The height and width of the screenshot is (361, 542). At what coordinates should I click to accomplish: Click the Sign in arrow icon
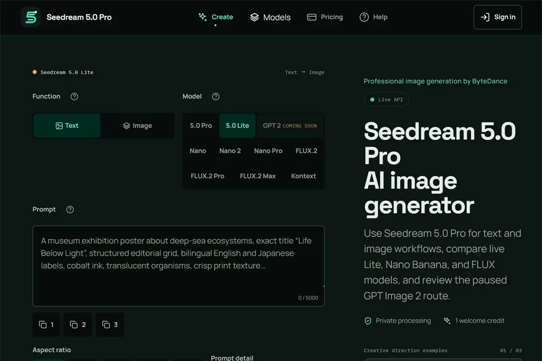(485, 17)
